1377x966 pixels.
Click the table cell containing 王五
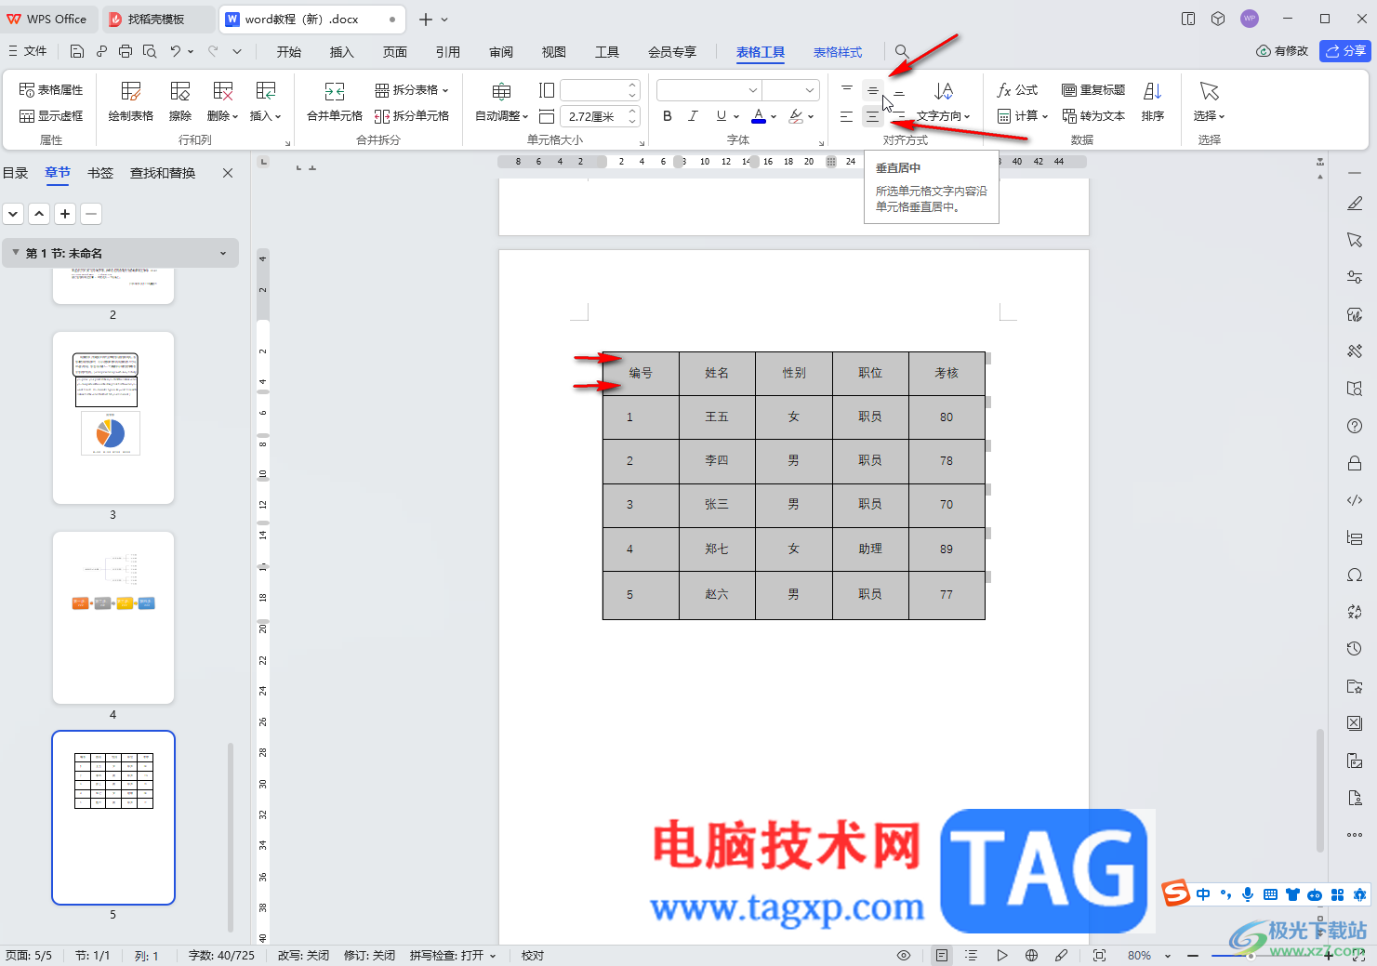(x=717, y=417)
